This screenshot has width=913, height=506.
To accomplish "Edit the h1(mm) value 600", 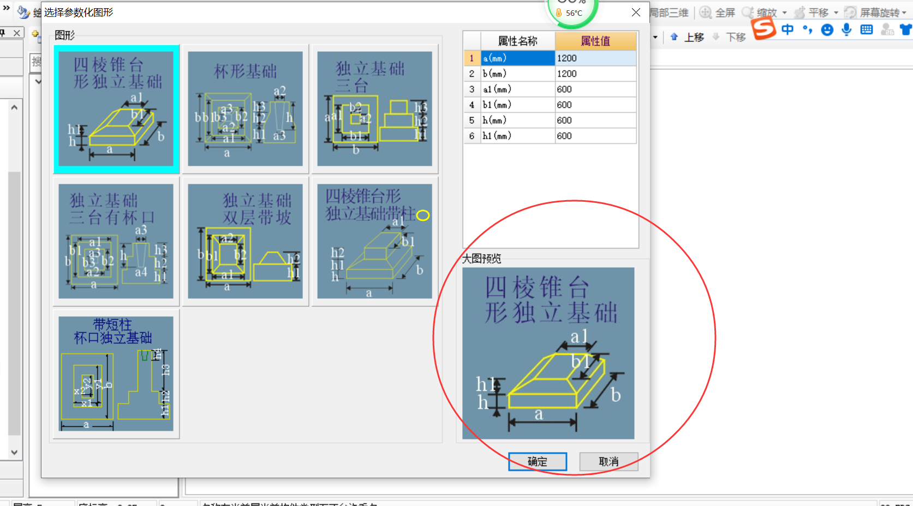I will click(595, 136).
